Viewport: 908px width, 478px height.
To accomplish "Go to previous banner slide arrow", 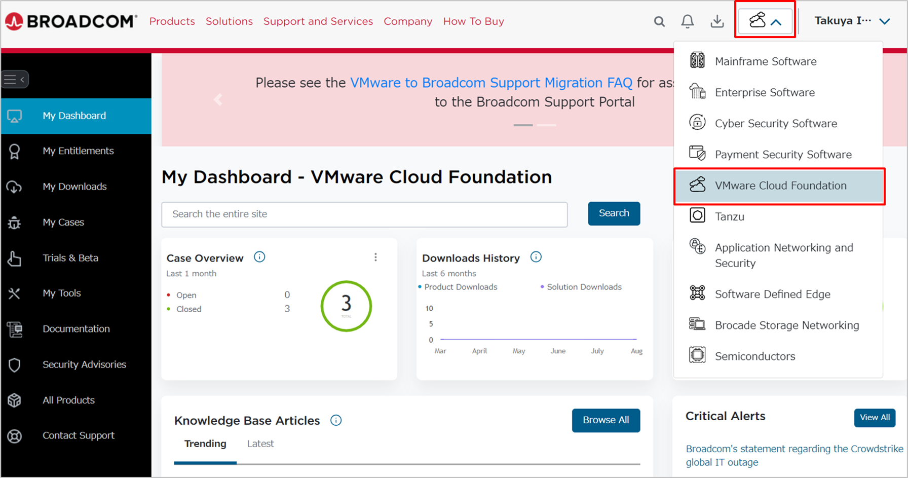I will click(218, 100).
